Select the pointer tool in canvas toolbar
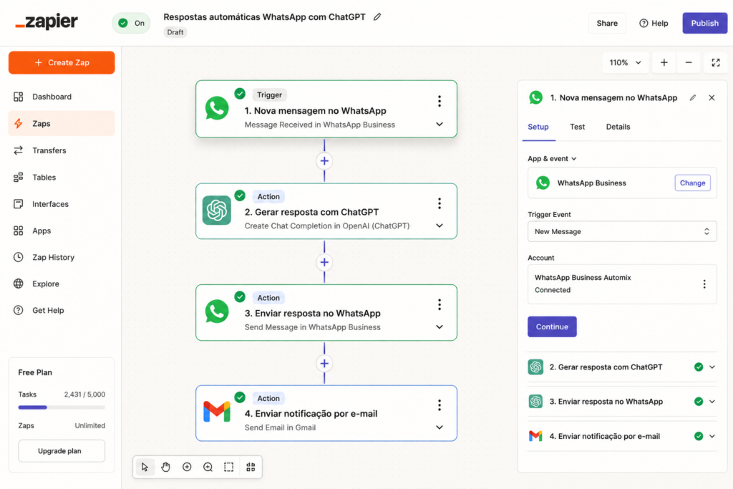 pyautogui.click(x=145, y=467)
